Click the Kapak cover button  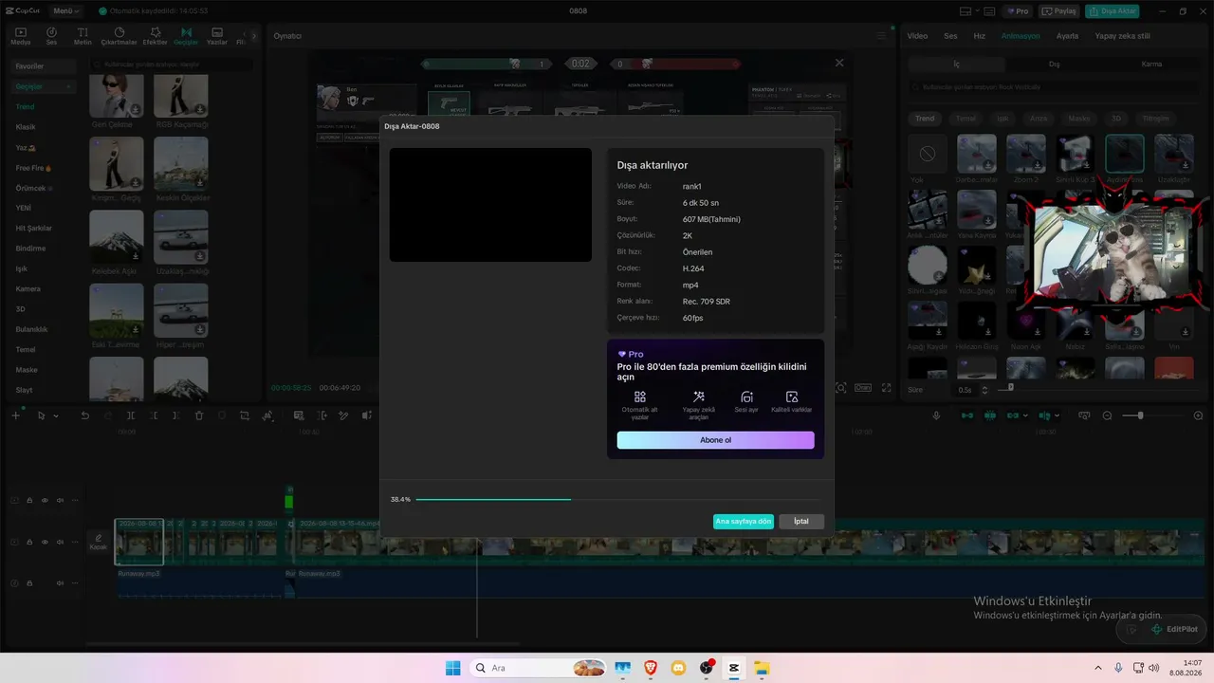tap(99, 542)
